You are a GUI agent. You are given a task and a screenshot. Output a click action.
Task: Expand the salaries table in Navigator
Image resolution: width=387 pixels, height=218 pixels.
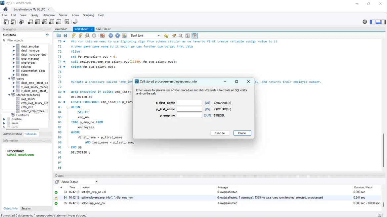14,67
